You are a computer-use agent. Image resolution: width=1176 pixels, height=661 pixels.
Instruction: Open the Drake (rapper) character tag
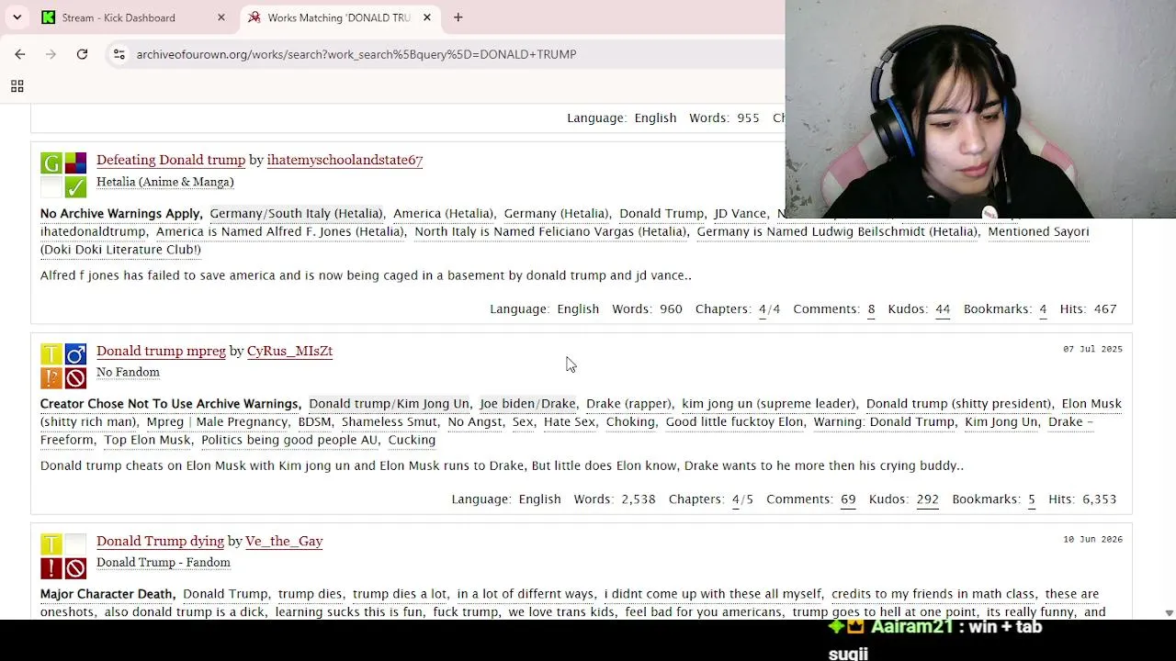tap(628, 404)
